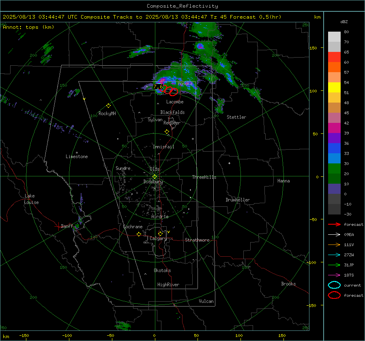The image size is (365, 341).
Task: Click the 51 dBZ yellow color swatch
Action: click(334, 88)
